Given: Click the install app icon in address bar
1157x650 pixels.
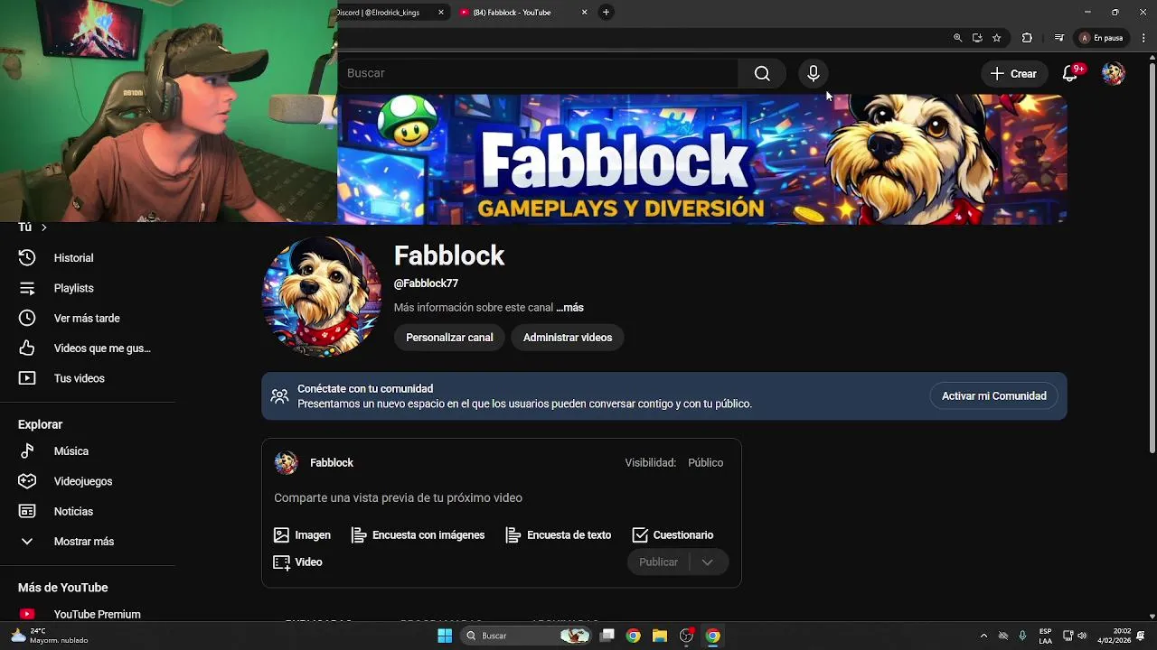Looking at the screenshot, I should coord(977,38).
